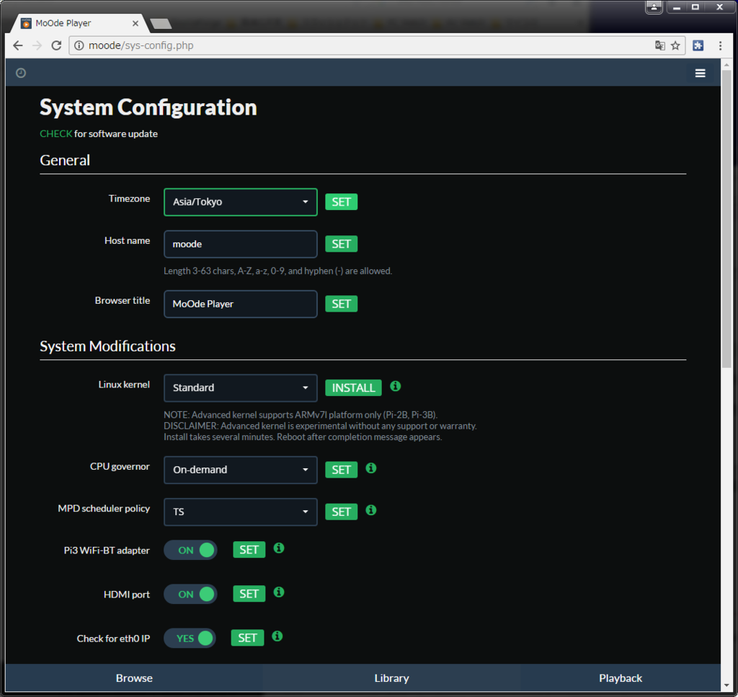Screen dimensions: 738x697
Task: Show info for Linux kernel setting
Action: click(396, 386)
